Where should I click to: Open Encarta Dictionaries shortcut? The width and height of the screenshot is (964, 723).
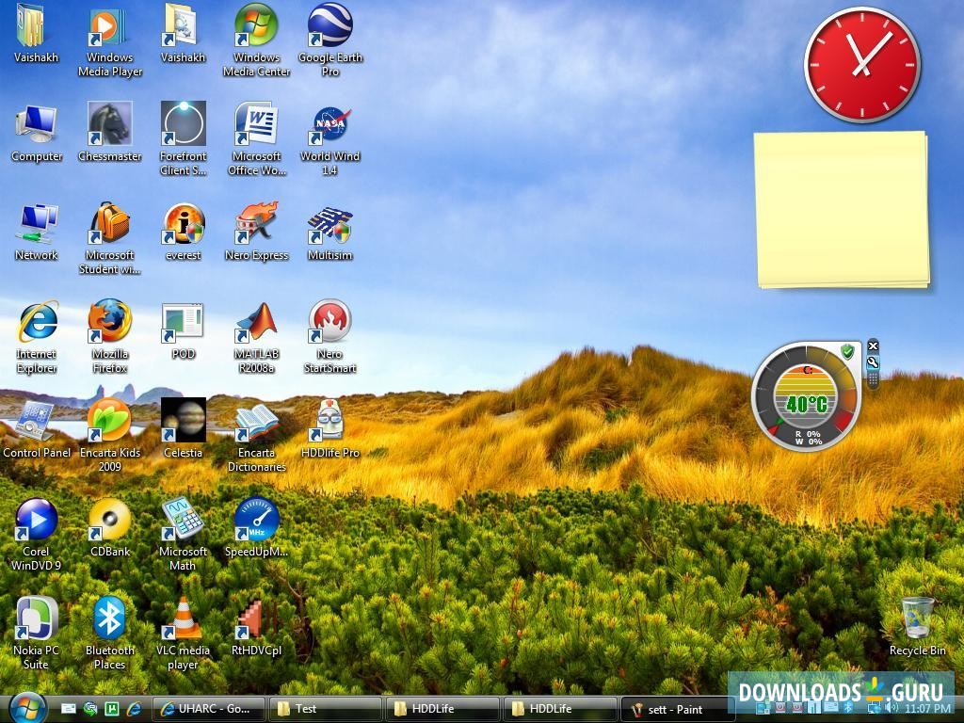pos(256,436)
